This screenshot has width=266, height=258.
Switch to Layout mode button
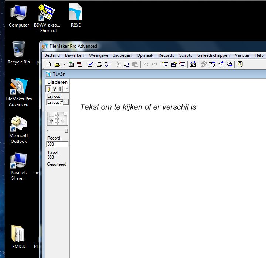(60, 89)
